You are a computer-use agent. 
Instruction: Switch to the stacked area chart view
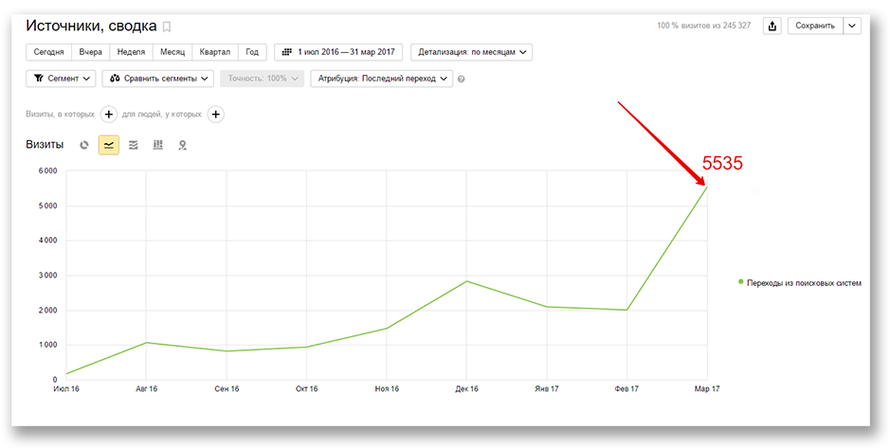(x=134, y=145)
